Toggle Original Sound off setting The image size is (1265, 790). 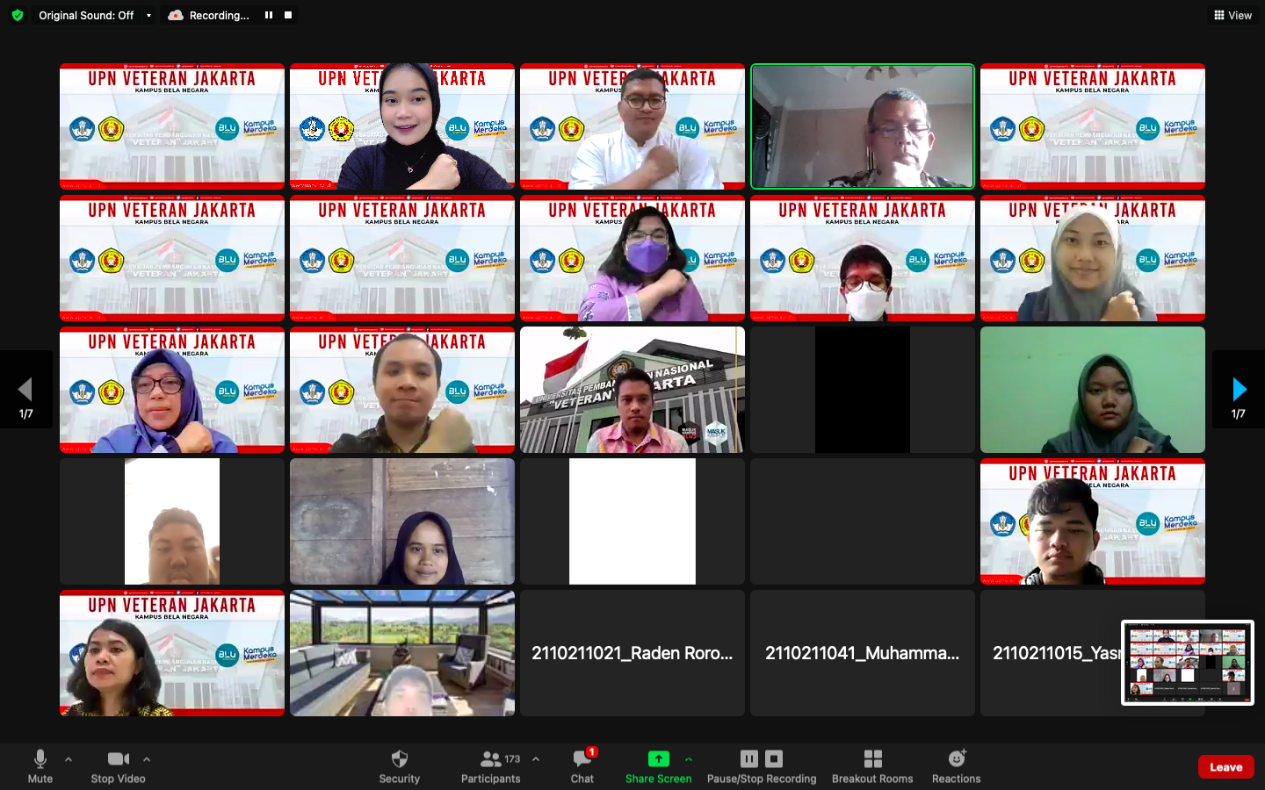[88, 15]
